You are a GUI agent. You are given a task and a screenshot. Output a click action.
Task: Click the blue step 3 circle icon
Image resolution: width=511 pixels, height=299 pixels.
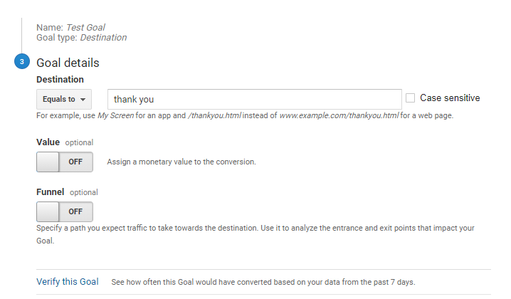point(22,61)
